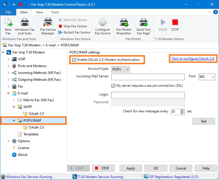Open Fax Printer Properties

click(124, 26)
